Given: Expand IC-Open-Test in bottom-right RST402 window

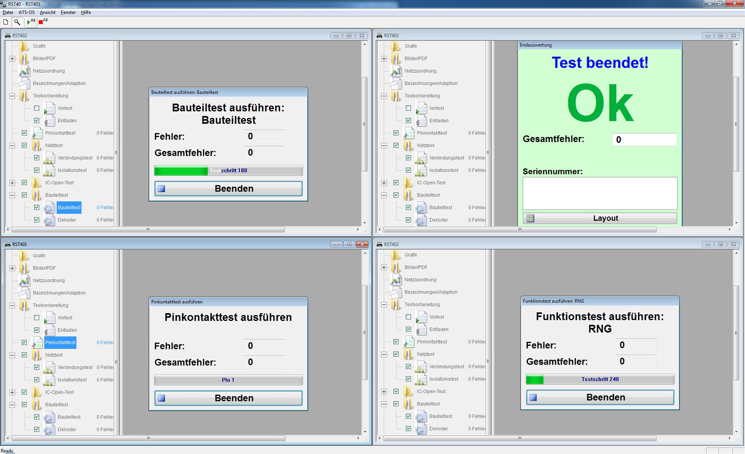Looking at the screenshot, I should (384, 392).
